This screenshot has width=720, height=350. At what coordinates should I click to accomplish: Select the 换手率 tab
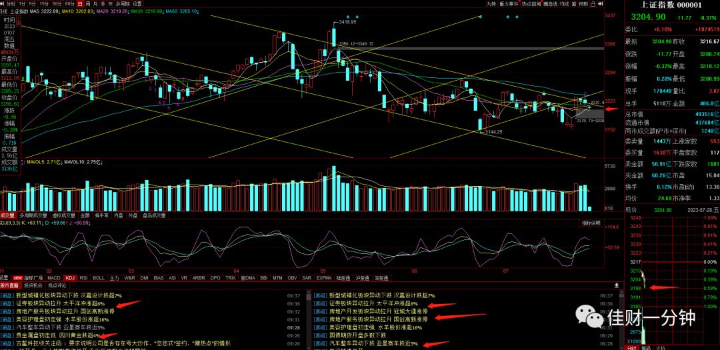(101, 215)
